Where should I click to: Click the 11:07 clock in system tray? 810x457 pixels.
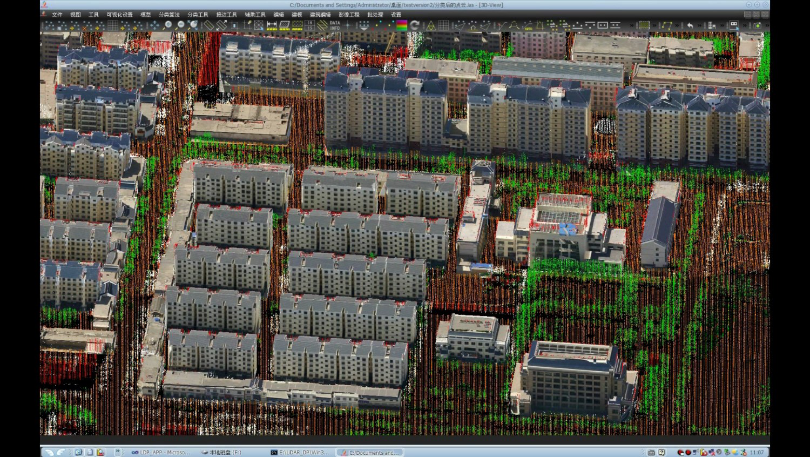point(757,452)
